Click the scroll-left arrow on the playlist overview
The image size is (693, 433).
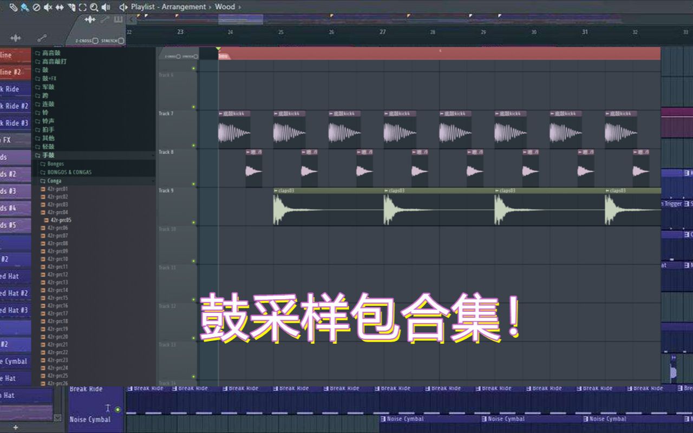point(130,19)
